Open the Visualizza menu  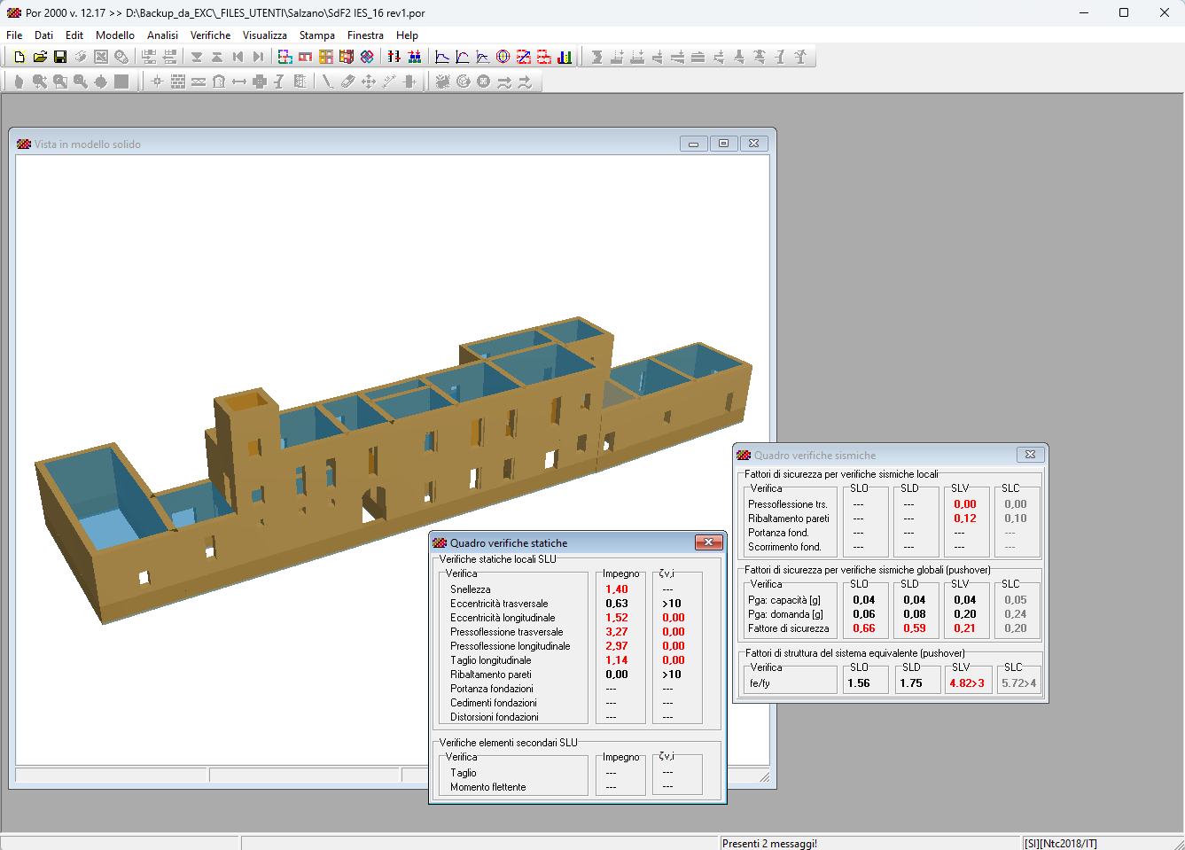pos(265,35)
